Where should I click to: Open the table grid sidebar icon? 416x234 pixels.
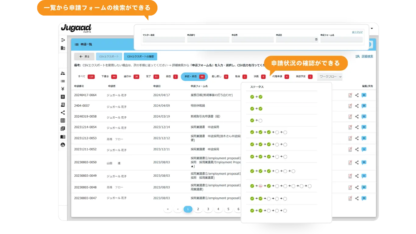coord(63,121)
